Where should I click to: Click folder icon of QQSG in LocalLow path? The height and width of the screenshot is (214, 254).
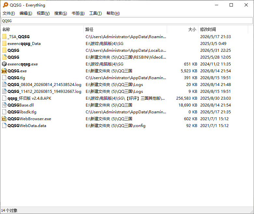coord(4,50)
